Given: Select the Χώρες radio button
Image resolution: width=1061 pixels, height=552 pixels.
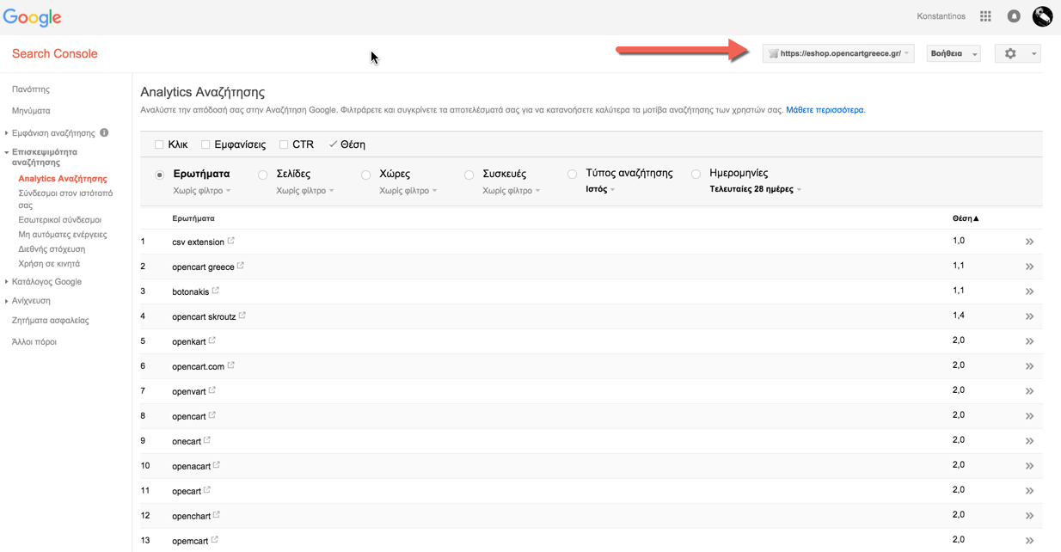Looking at the screenshot, I should (x=365, y=175).
